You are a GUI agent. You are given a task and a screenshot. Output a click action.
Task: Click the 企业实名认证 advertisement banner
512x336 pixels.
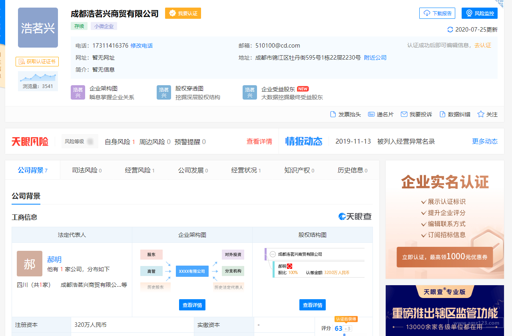(444, 220)
